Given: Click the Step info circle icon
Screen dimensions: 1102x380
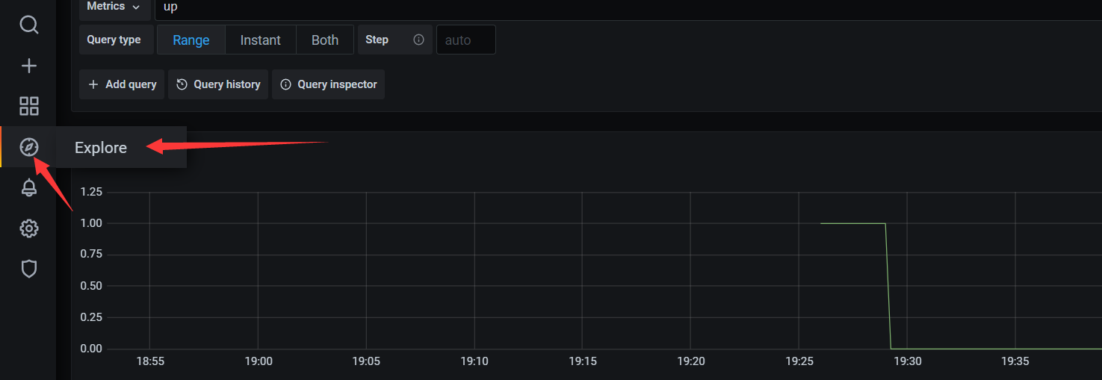Looking at the screenshot, I should pos(418,40).
